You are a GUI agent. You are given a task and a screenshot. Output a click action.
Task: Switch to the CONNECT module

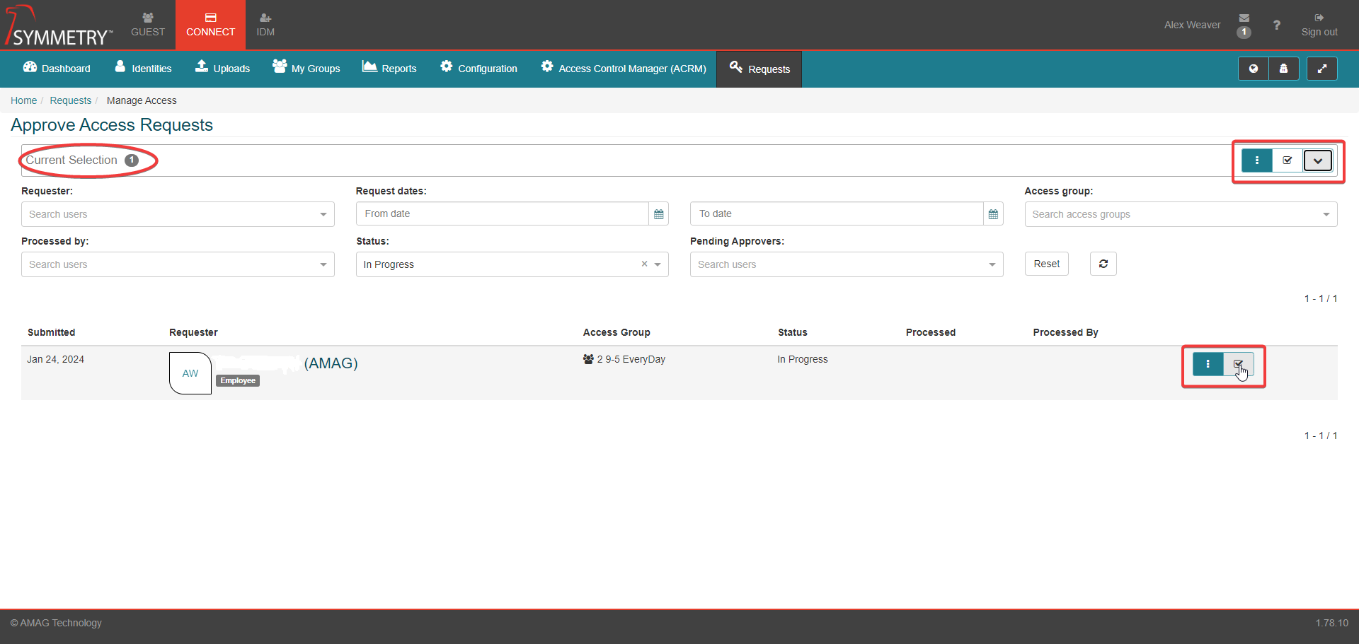tap(210, 25)
